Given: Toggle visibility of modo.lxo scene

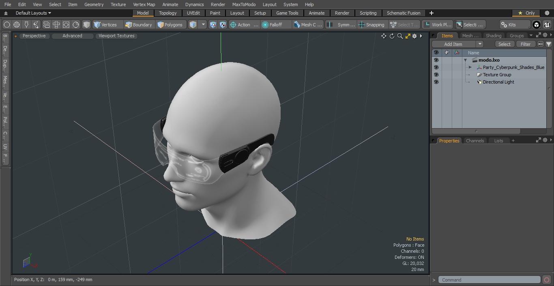Looking at the screenshot, I should click(436, 60).
